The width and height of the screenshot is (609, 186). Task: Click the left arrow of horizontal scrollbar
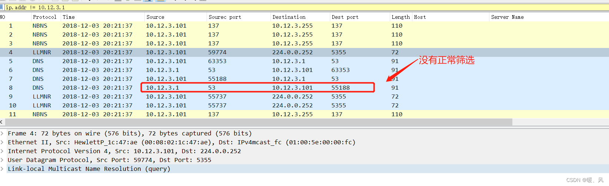[1, 122]
